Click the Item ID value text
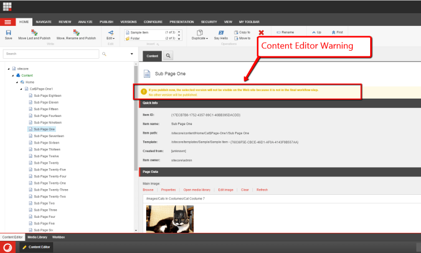 coord(206,115)
